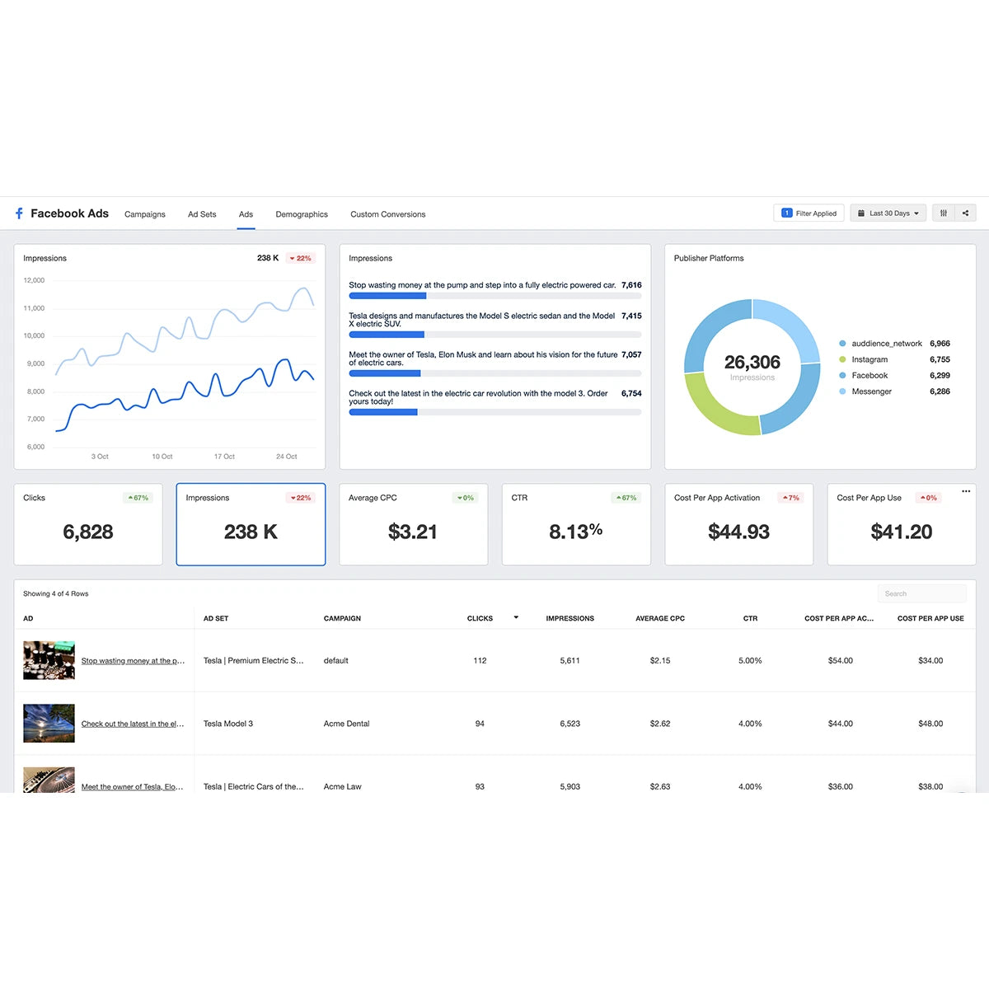989x989 pixels.
Task: Click the Search field above the table
Action: click(921, 593)
